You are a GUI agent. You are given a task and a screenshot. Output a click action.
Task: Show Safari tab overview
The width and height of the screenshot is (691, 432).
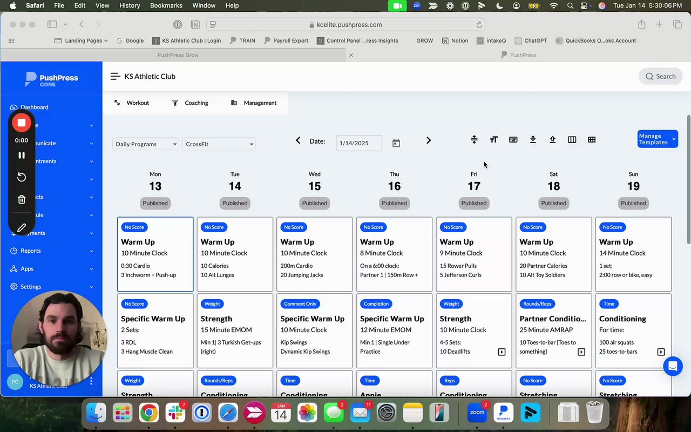(x=677, y=24)
